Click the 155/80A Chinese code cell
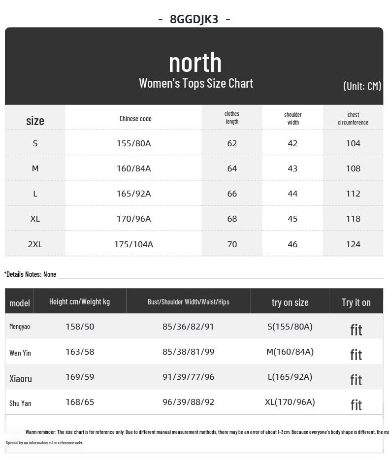 click(133, 143)
